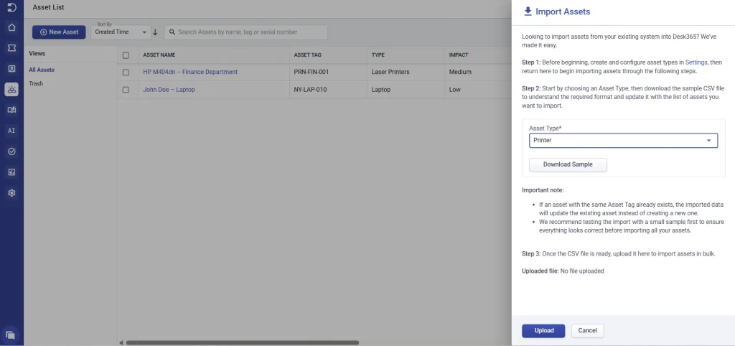The image size is (735, 346).
Task: Click the Search Assets input field
Action: tap(246, 32)
